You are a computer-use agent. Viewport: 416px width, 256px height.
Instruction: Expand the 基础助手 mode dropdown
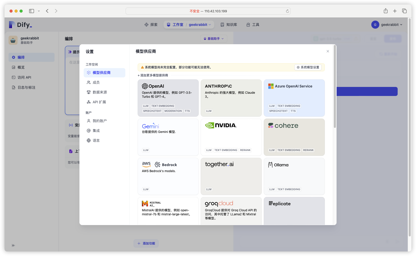[x=214, y=39]
